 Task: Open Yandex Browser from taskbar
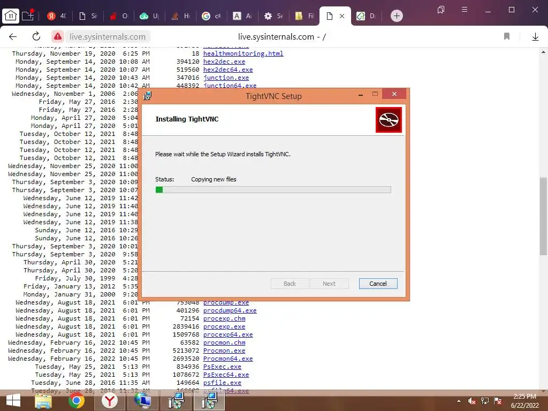pos(109,400)
